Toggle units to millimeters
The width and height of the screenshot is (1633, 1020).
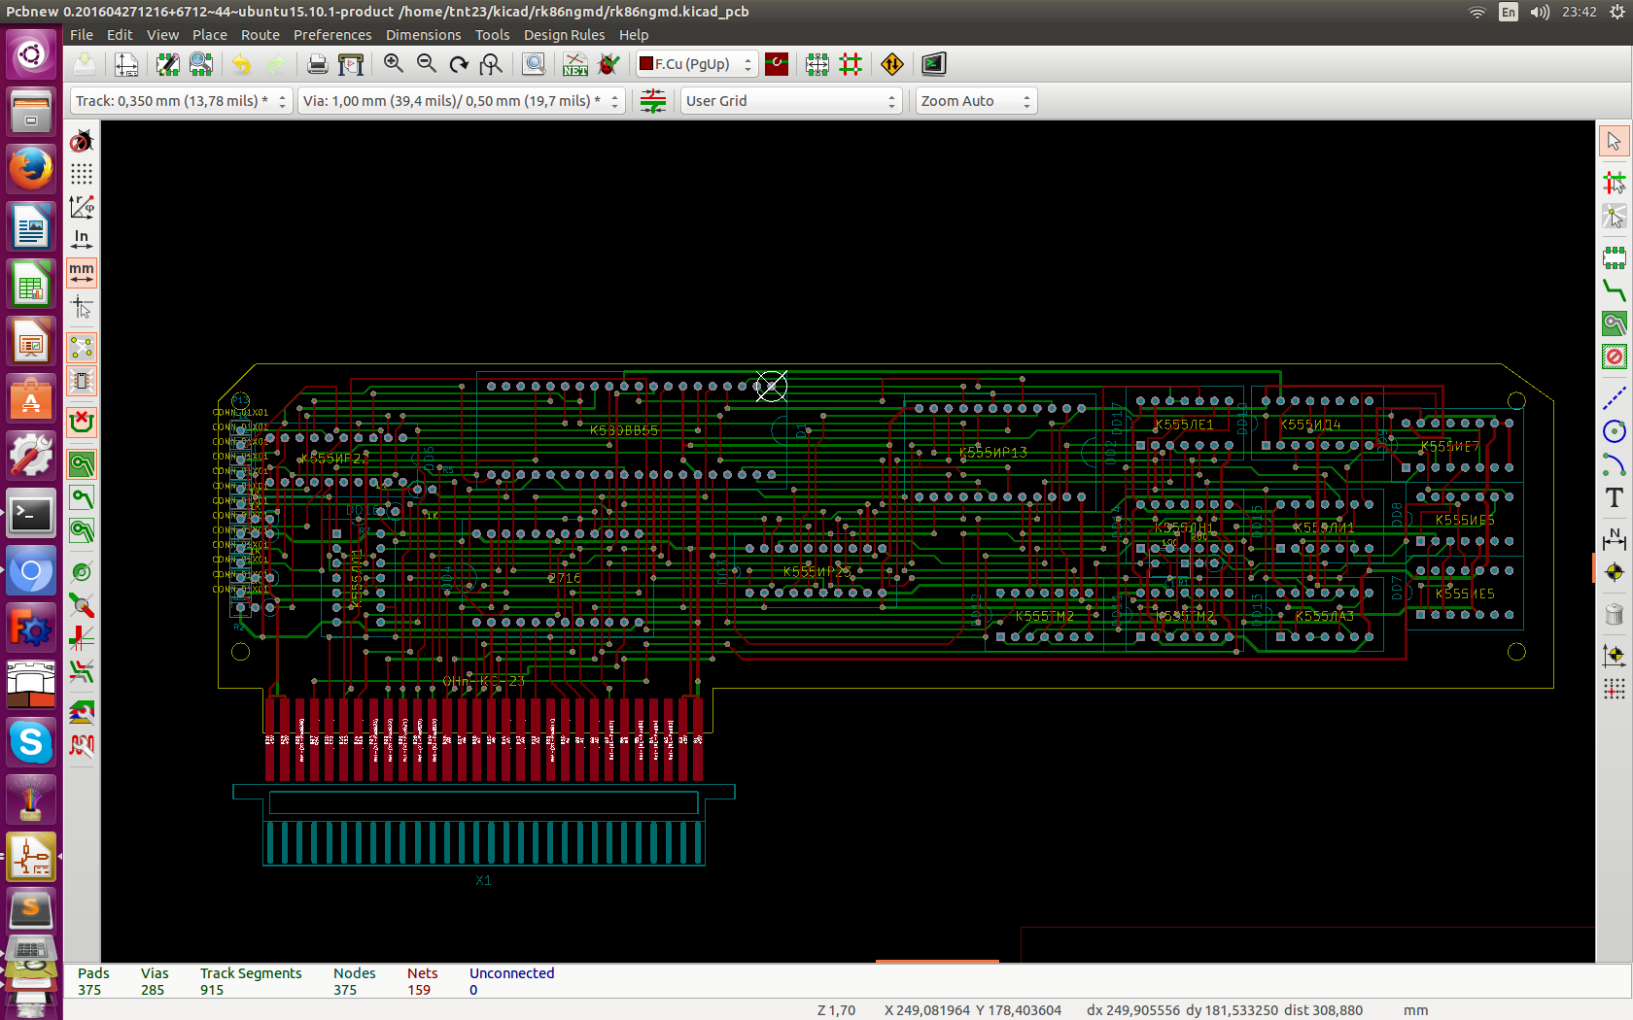pyautogui.click(x=82, y=273)
